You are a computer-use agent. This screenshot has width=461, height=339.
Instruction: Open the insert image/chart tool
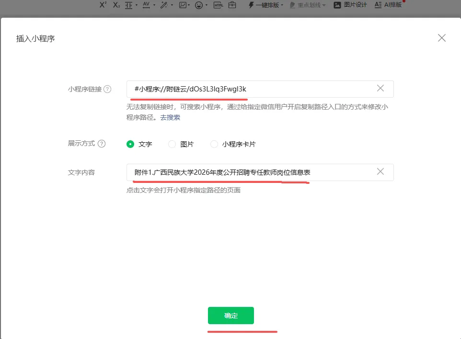tap(183, 5)
